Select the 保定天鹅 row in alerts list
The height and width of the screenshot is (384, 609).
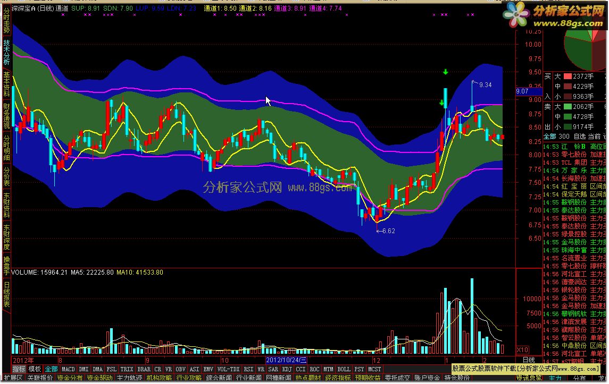(574, 194)
